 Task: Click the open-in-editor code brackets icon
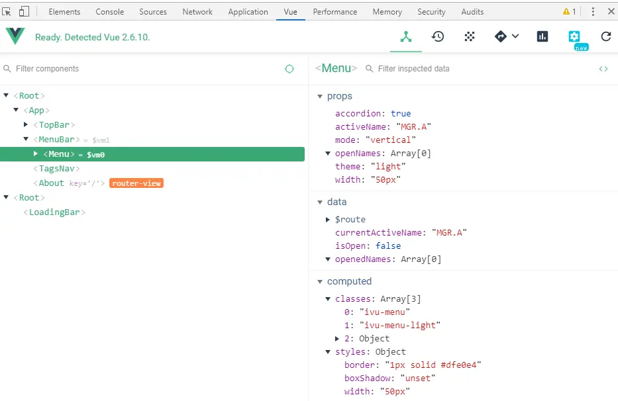point(603,69)
